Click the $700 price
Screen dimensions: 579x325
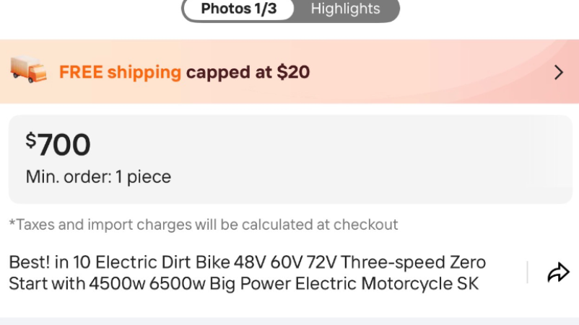pyautogui.click(x=58, y=144)
